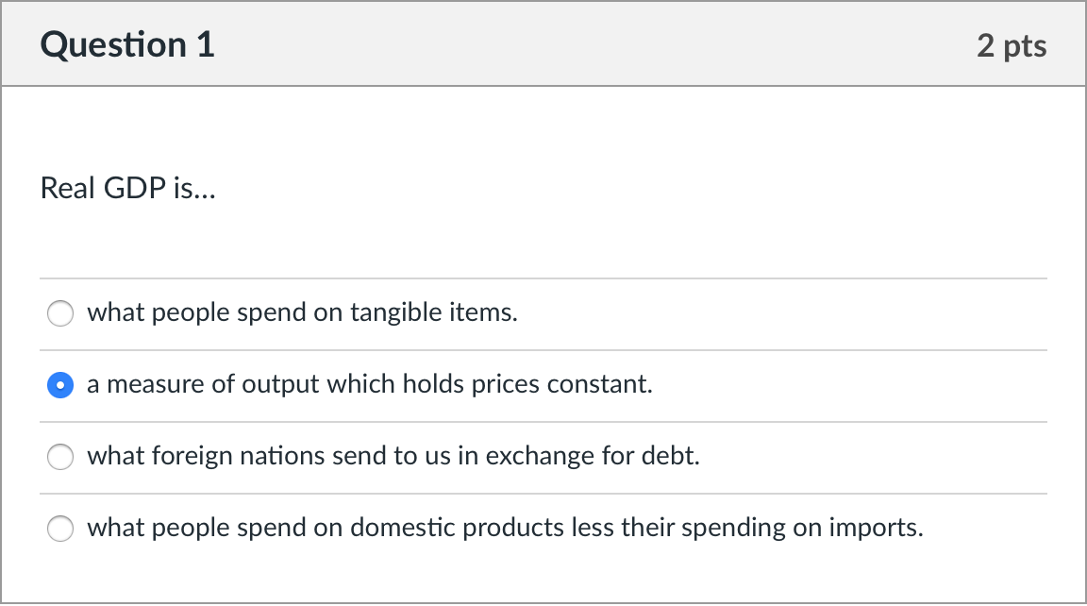This screenshot has height=606, width=1087.
Task: Click the selected "holds prices constant" radio button
Action: coord(59,385)
